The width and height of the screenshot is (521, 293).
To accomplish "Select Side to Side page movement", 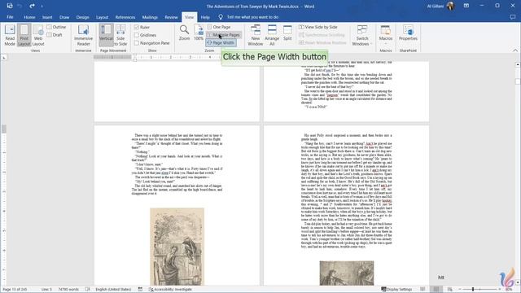I will (x=120, y=35).
